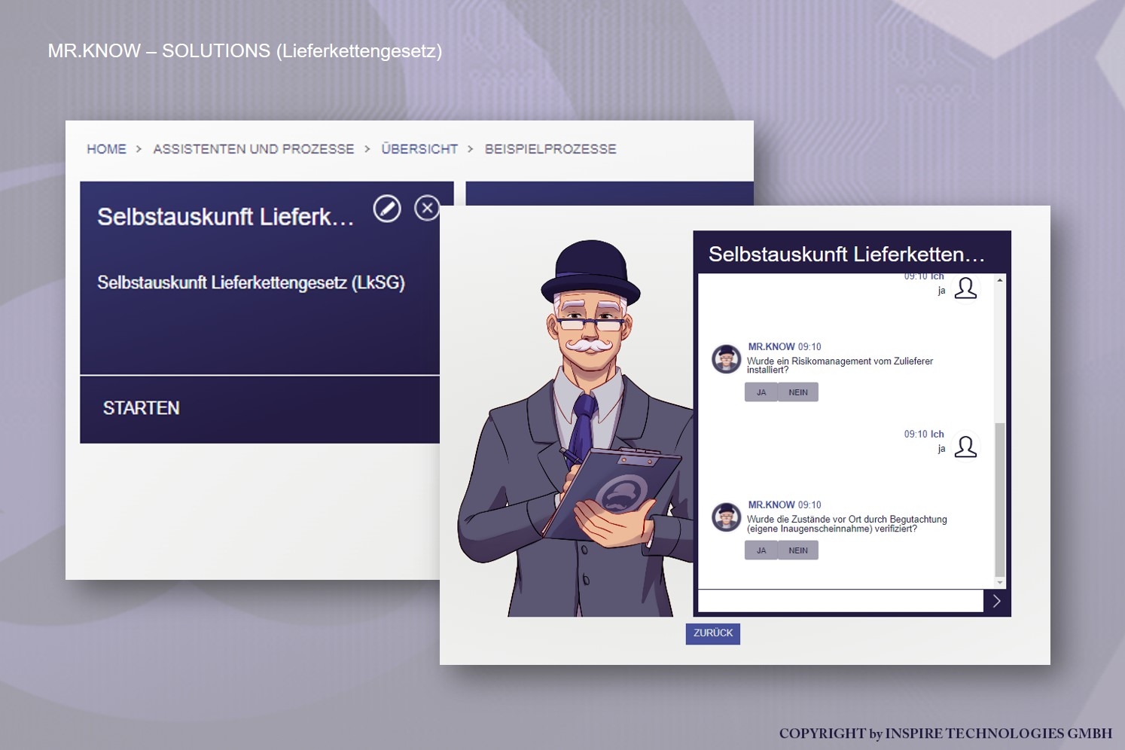Answer JA to the Risikomanagement question
This screenshot has height=750, width=1125.
(x=761, y=392)
